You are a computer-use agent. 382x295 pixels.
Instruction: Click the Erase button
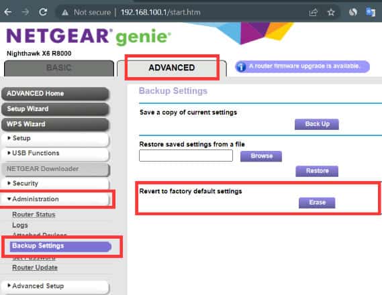(x=317, y=202)
